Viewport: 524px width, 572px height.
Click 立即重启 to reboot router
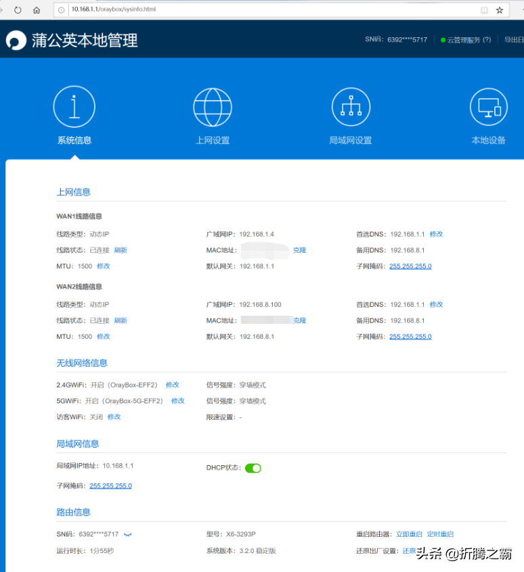pyautogui.click(x=409, y=534)
